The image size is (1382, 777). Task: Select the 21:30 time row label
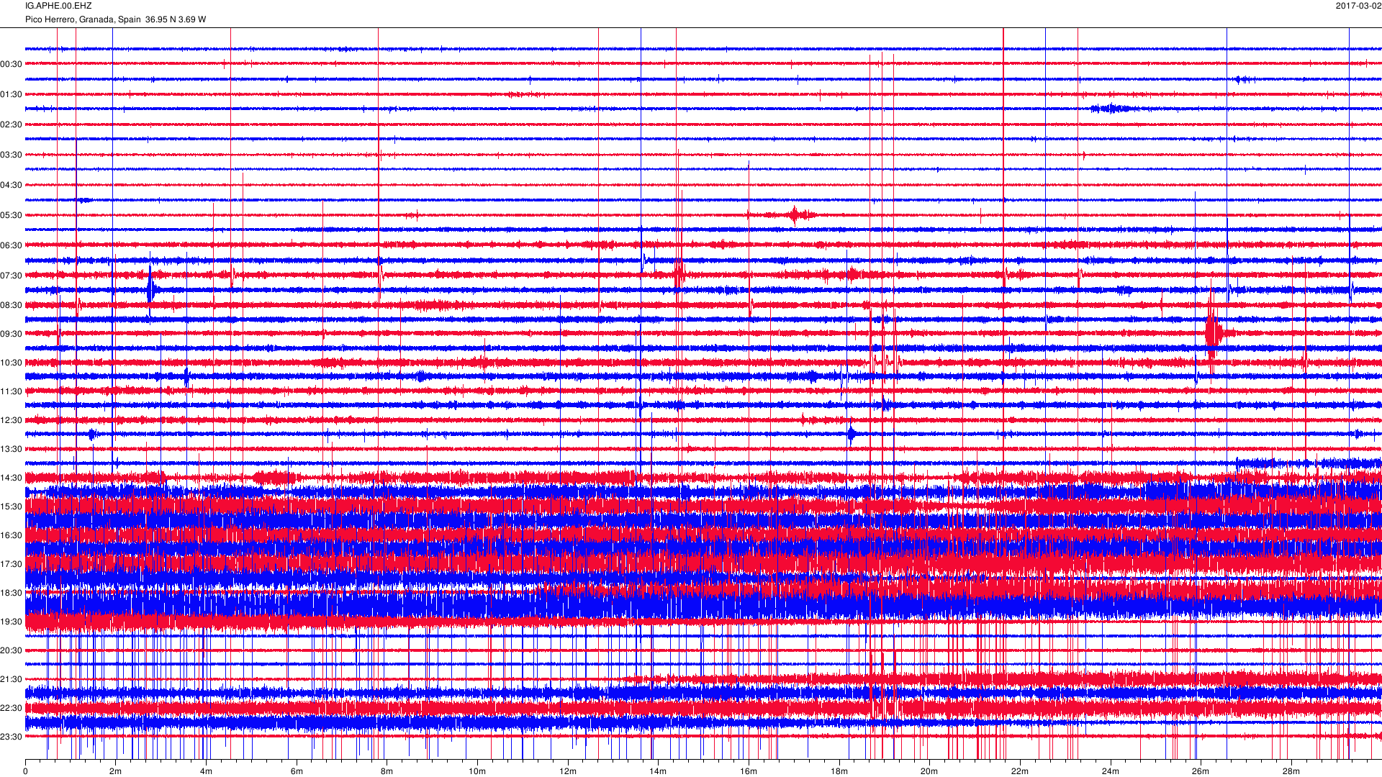click(12, 679)
